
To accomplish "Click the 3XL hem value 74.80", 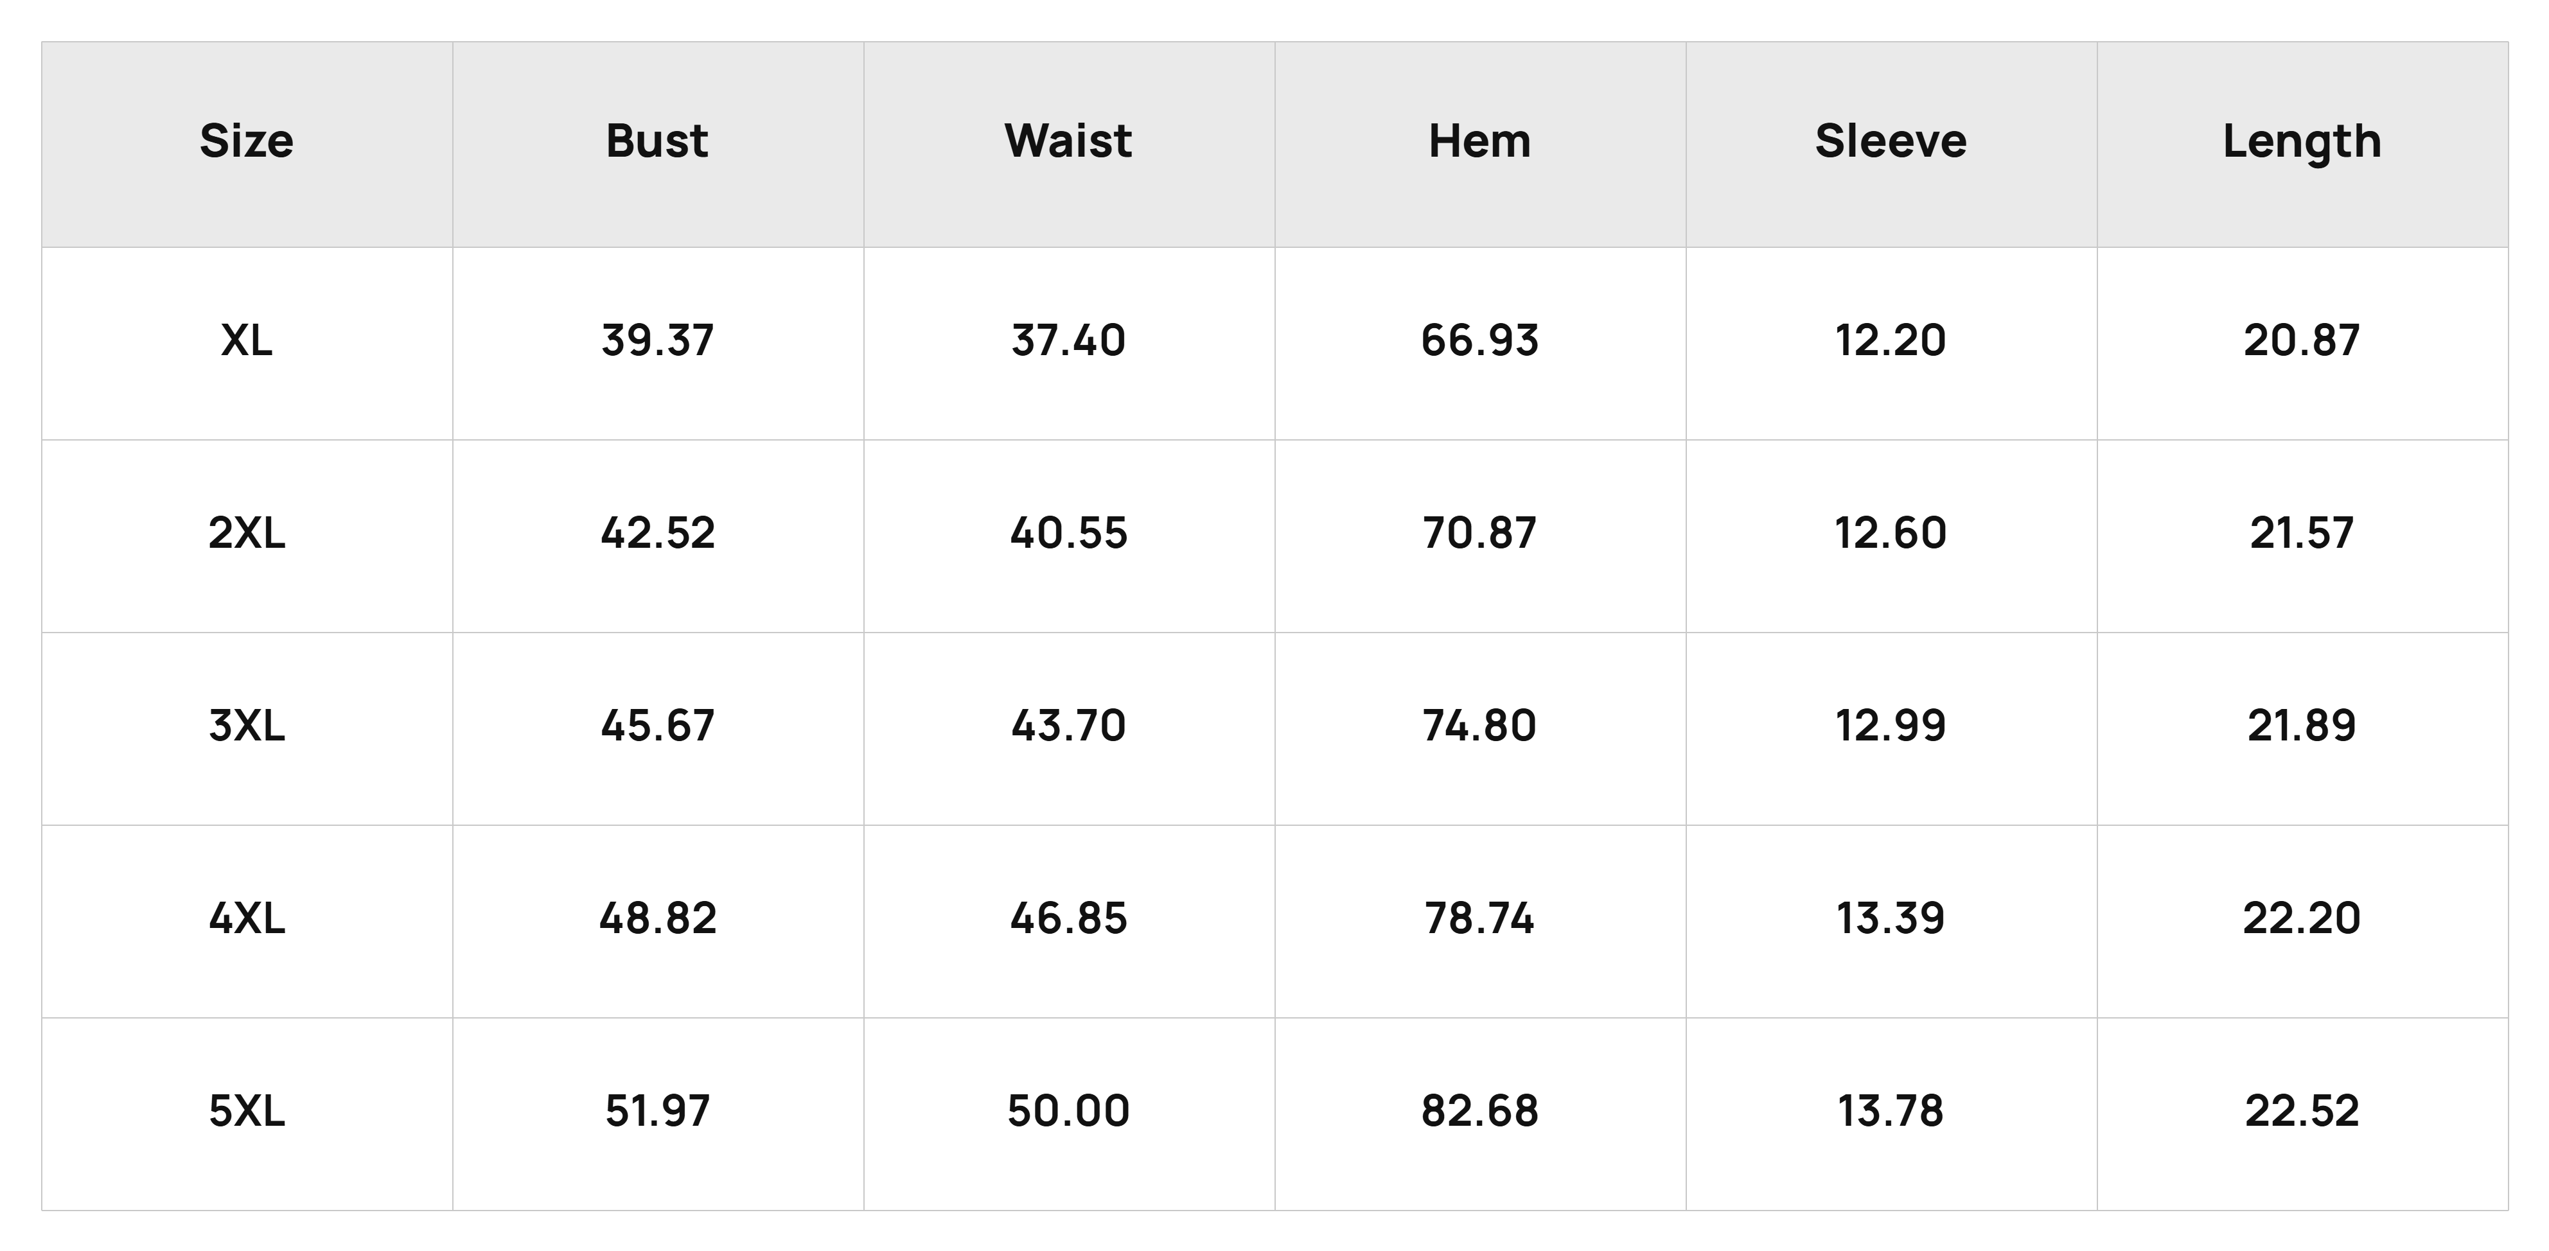I will click(1479, 727).
